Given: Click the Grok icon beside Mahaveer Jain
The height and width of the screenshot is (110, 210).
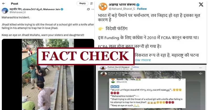Looking at the screenshot, I should click(x=88, y=9).
